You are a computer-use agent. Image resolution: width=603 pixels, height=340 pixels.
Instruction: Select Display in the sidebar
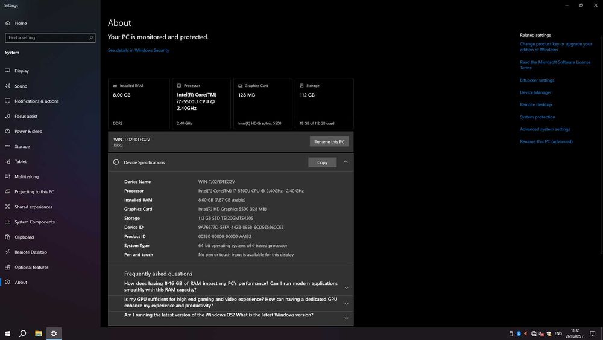tap(22, 71)
